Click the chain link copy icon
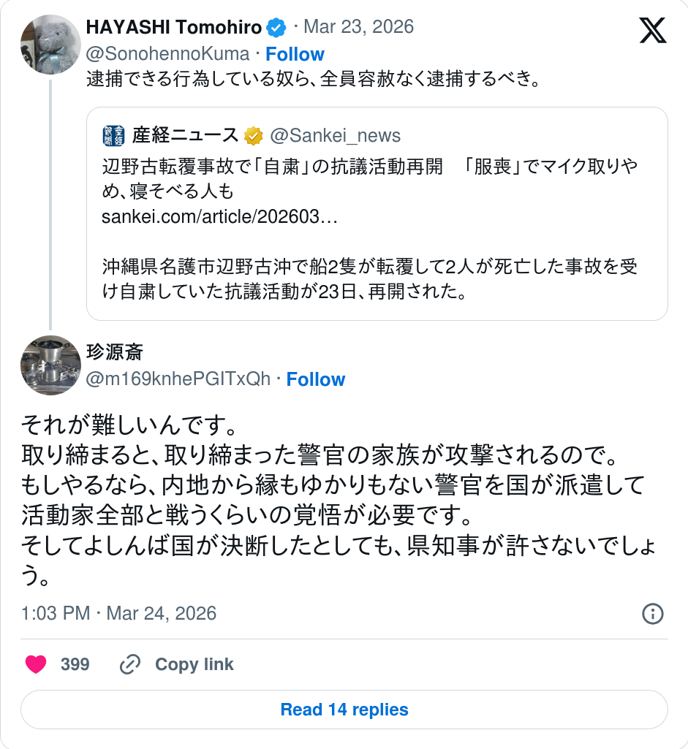688x749 pixels. [130, 664]
